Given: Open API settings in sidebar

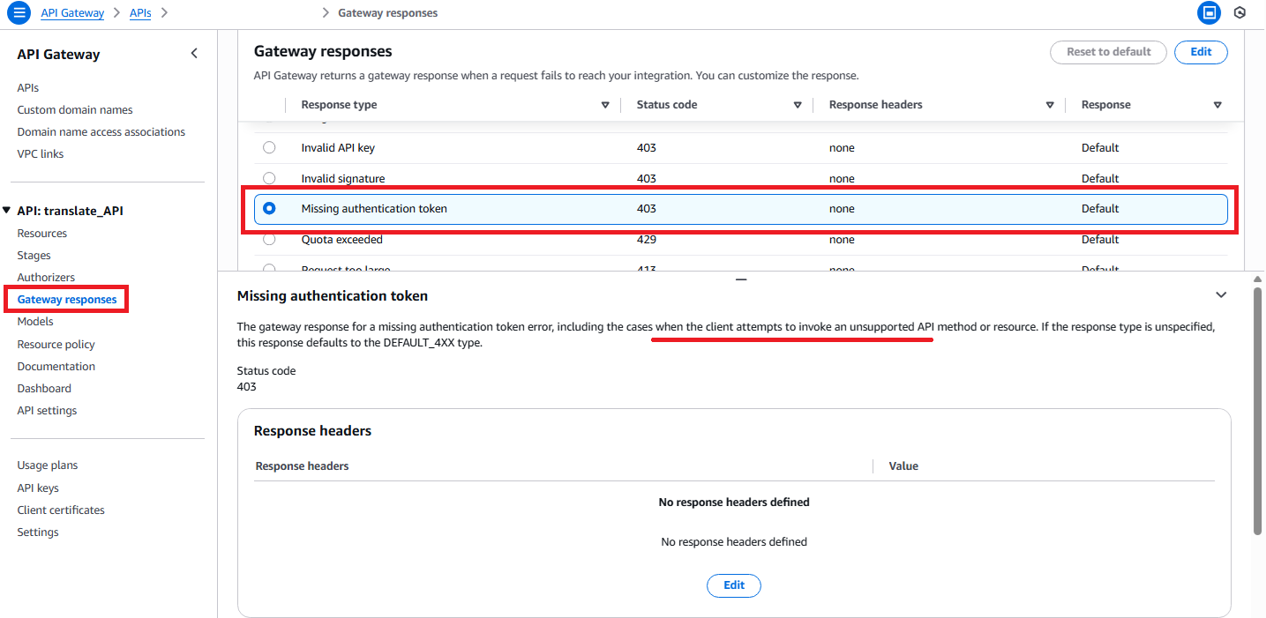Looking at the screenshot, I should (x=47, y=410).
